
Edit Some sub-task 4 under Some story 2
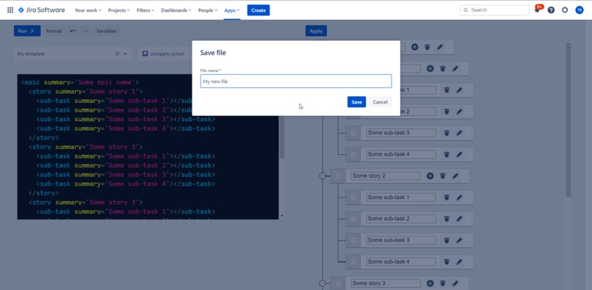(459, 261)
